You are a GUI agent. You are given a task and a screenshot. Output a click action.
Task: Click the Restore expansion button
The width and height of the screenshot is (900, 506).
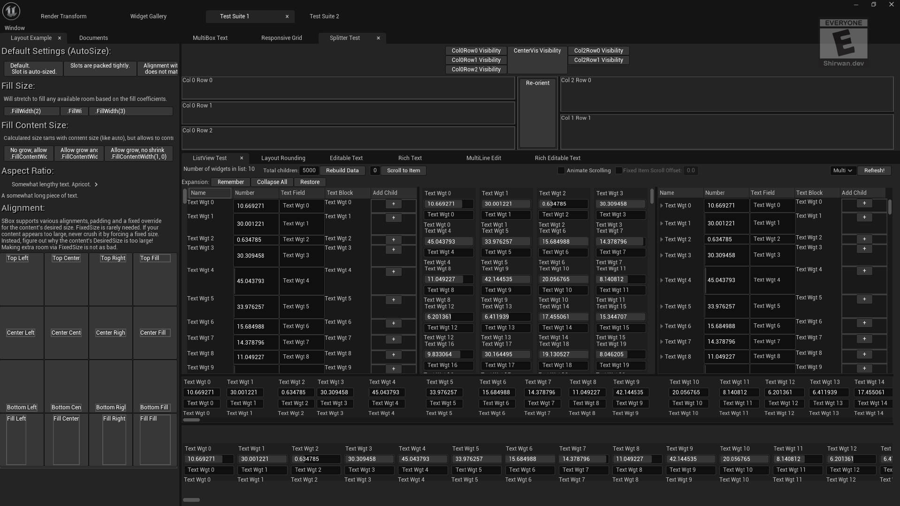310,182
